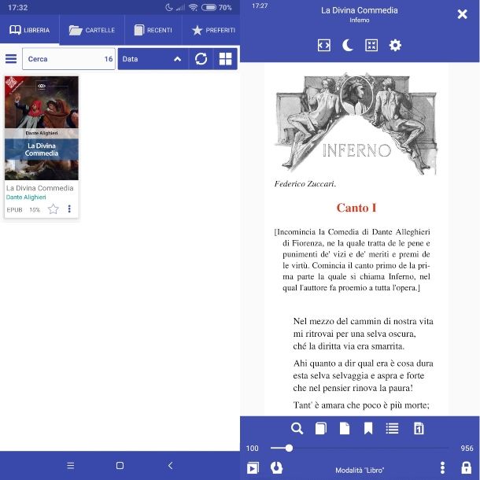
Task: Open the Recenti tab
Action: [153, 30]
